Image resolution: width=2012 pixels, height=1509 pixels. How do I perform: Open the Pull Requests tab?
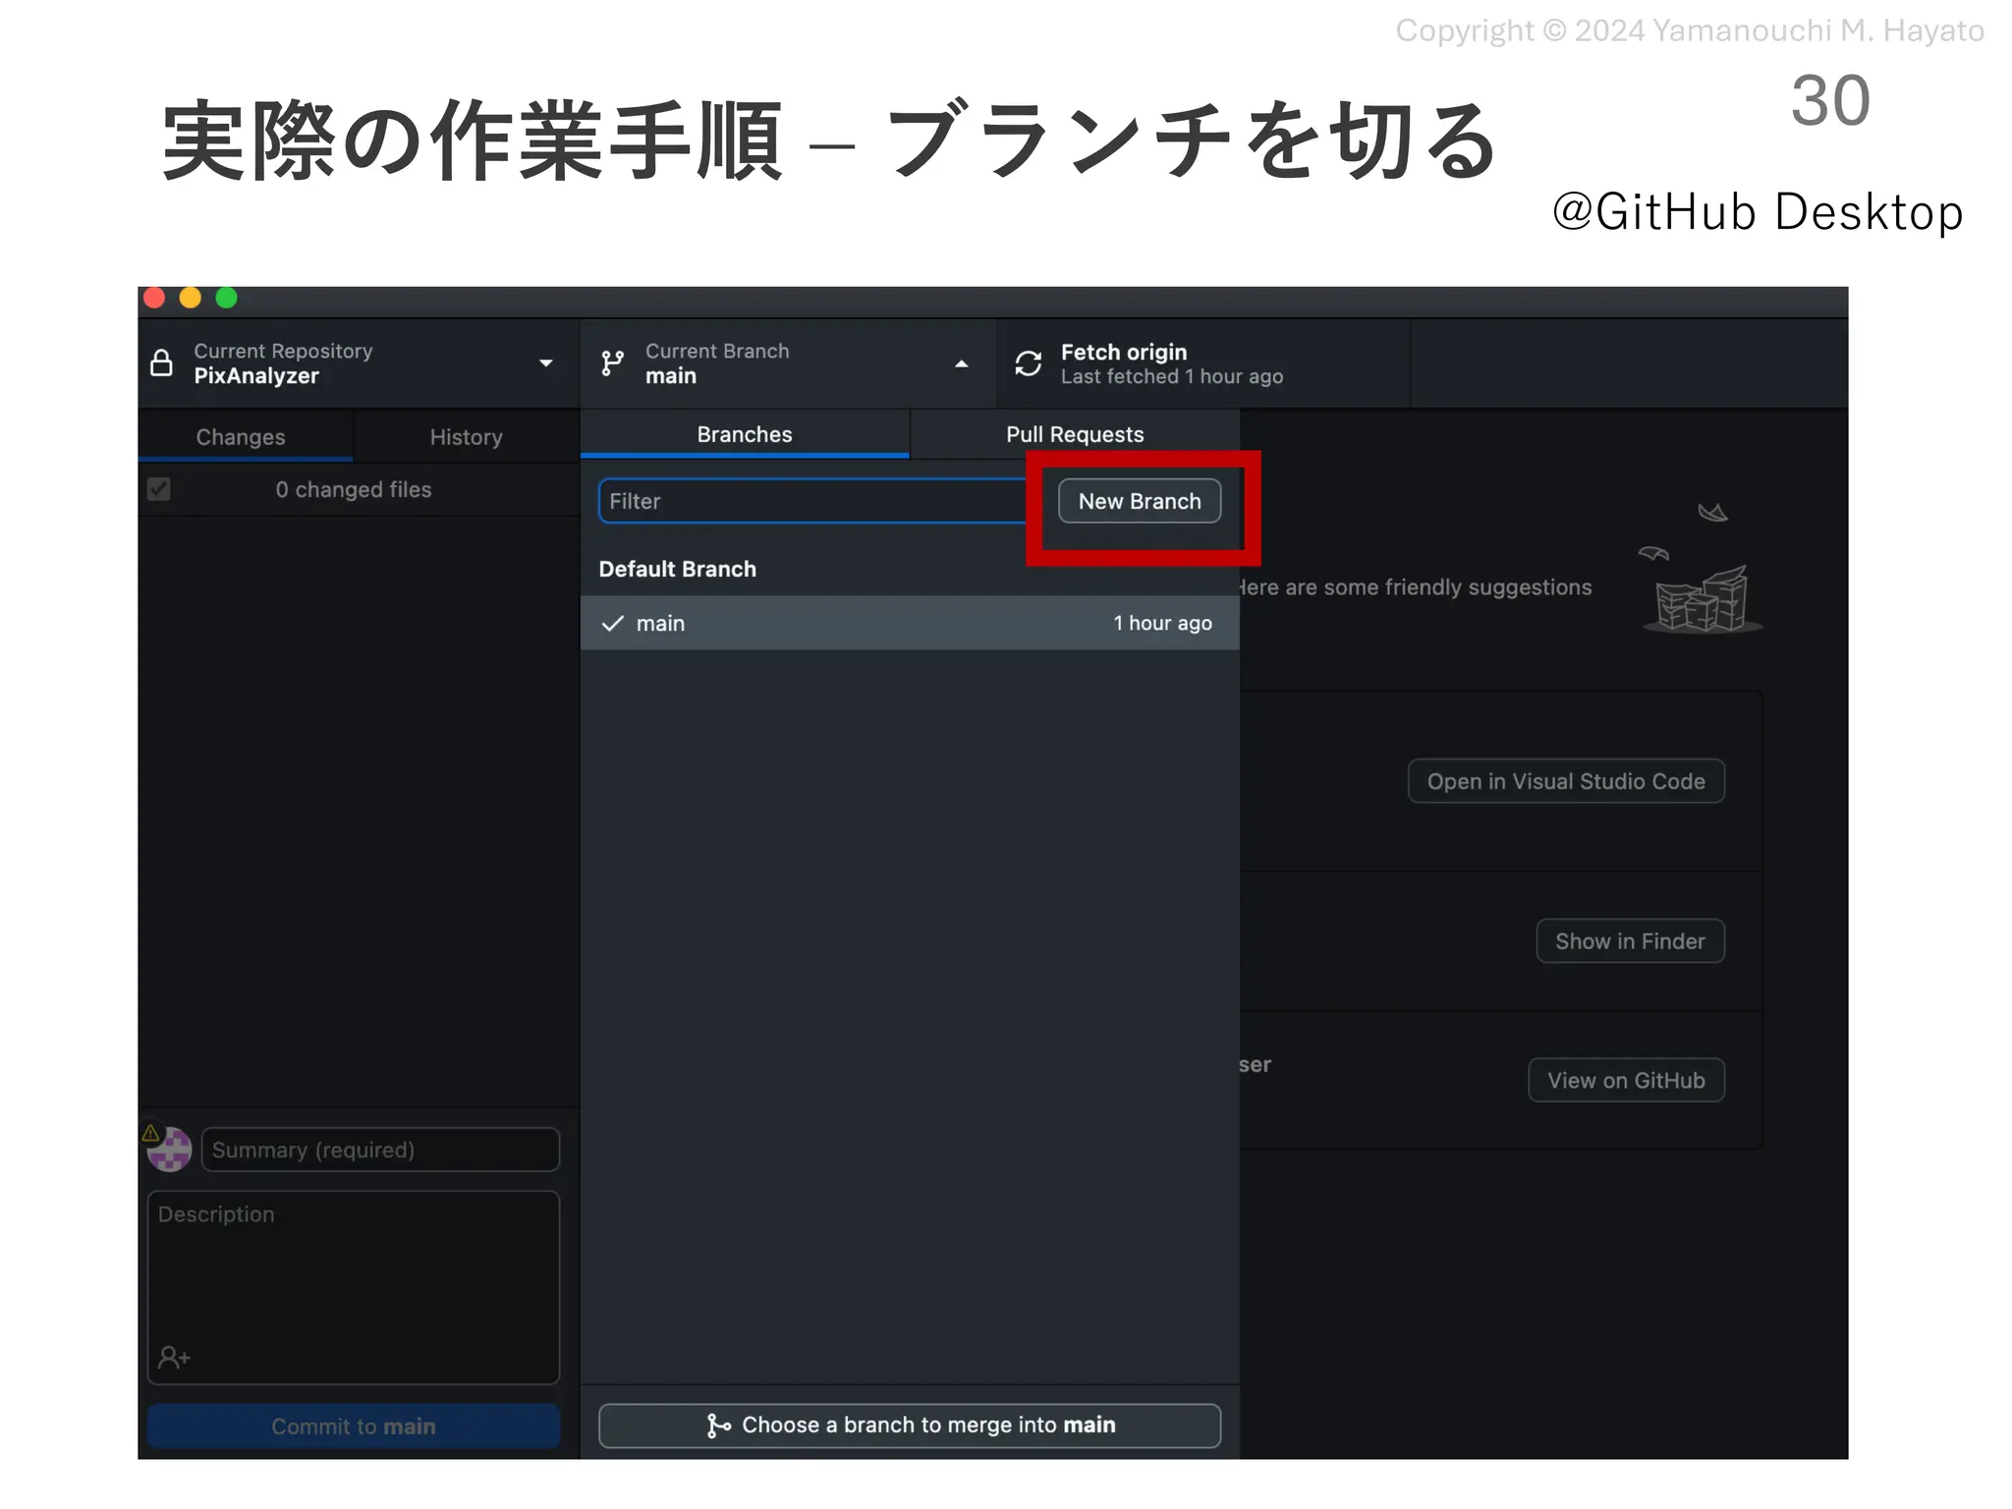pos(1075,434)
